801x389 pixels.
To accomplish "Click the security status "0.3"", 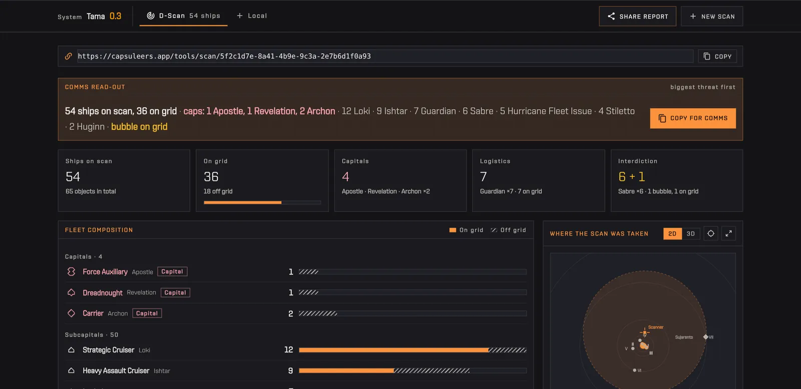I will (116, 16).
